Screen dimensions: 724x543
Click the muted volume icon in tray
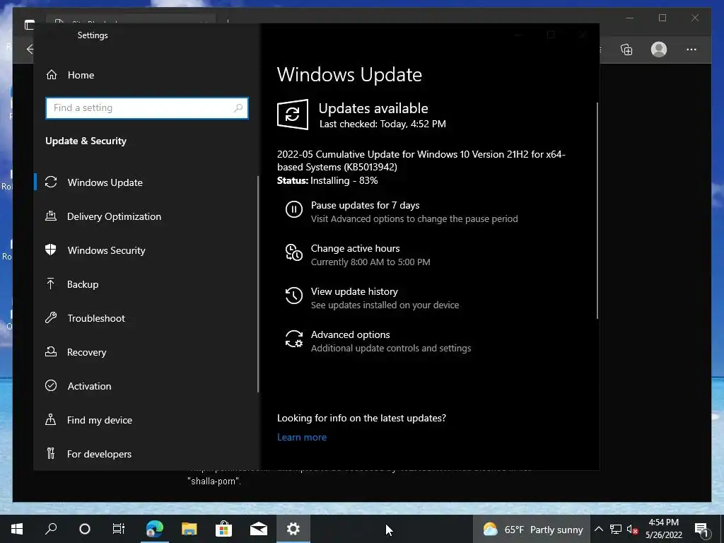(632, 529)
